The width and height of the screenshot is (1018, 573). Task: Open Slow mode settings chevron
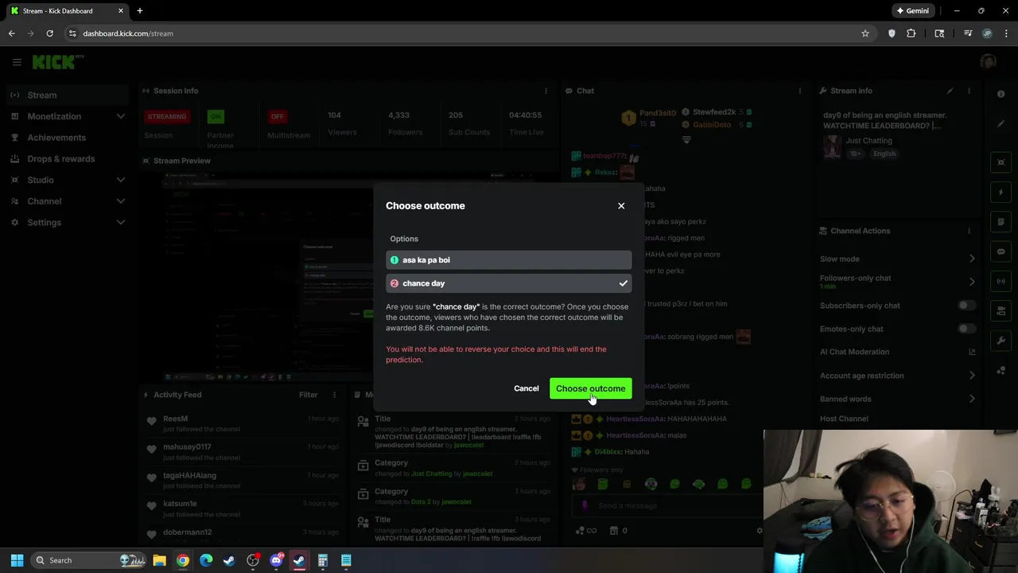(x=972, y=259)
